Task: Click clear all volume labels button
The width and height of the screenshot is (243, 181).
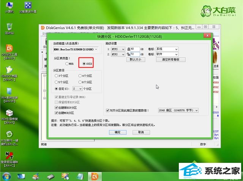Action: (170, 60)
